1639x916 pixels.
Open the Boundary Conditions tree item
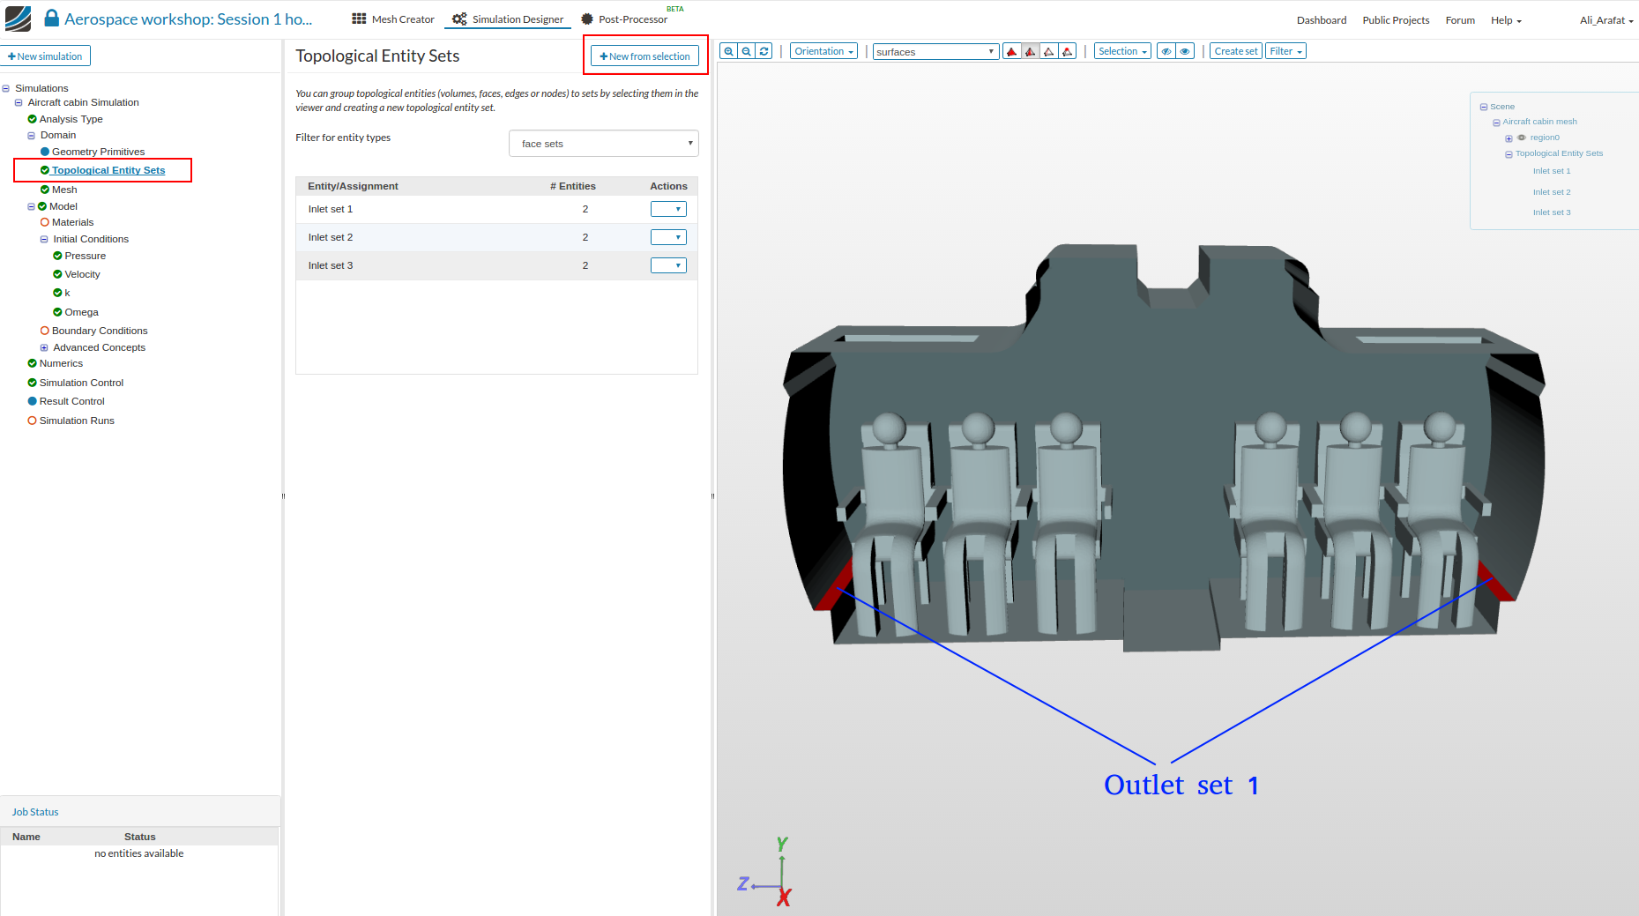click(x=100, y=331)
